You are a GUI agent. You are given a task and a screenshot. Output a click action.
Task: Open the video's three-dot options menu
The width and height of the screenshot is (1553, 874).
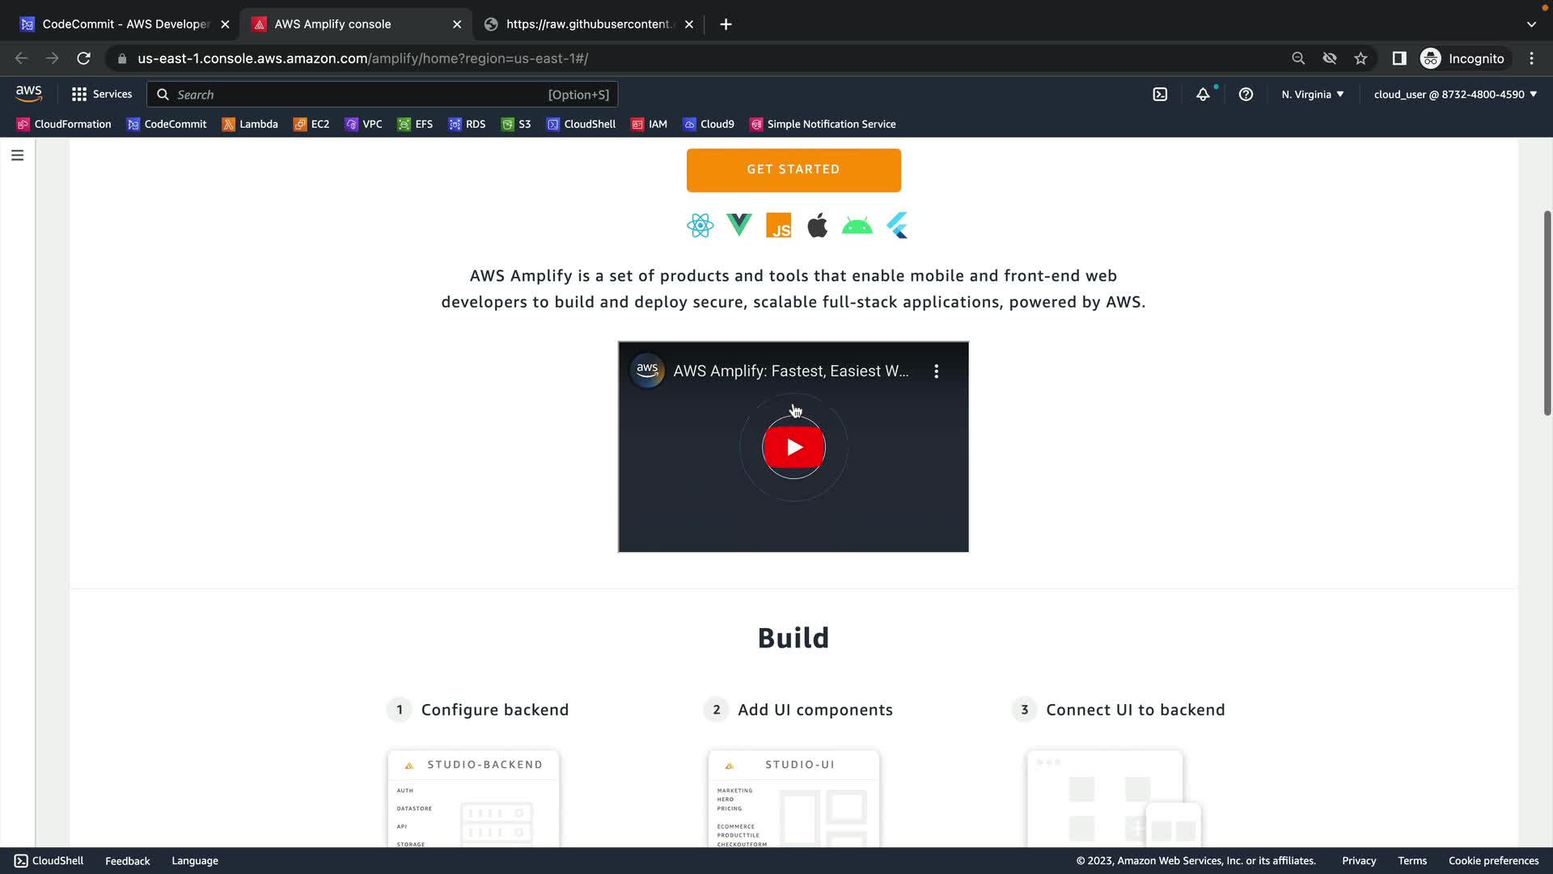(936, 371)
